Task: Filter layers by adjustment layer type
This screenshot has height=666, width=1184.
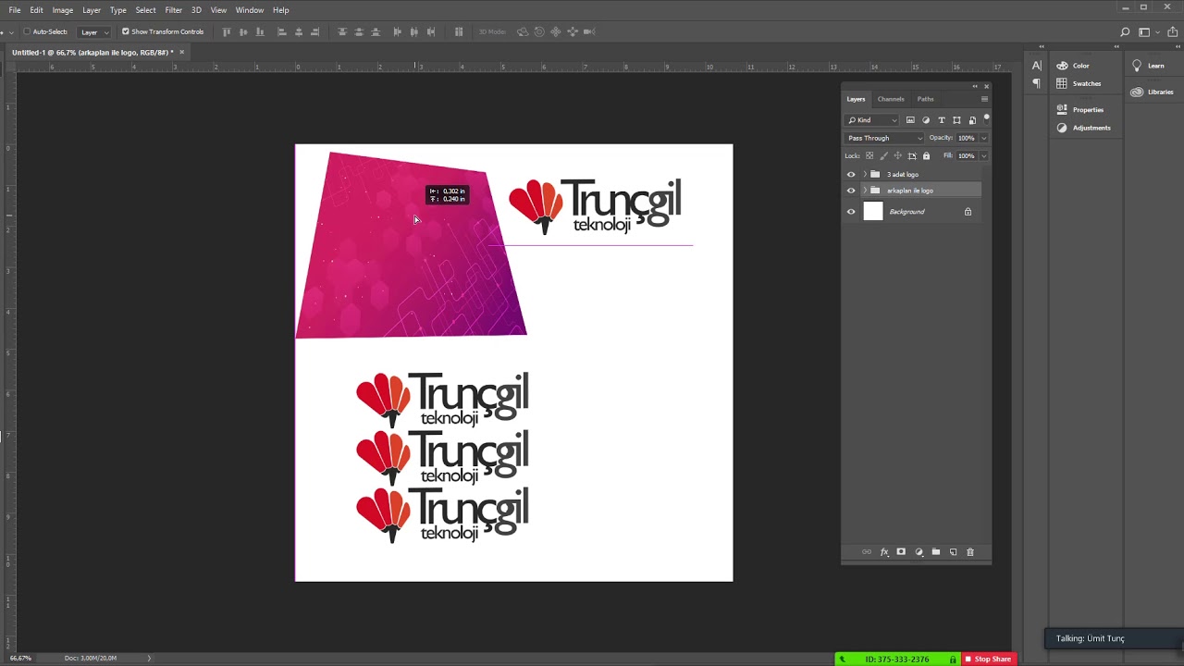Action: (x=926, y=120)
